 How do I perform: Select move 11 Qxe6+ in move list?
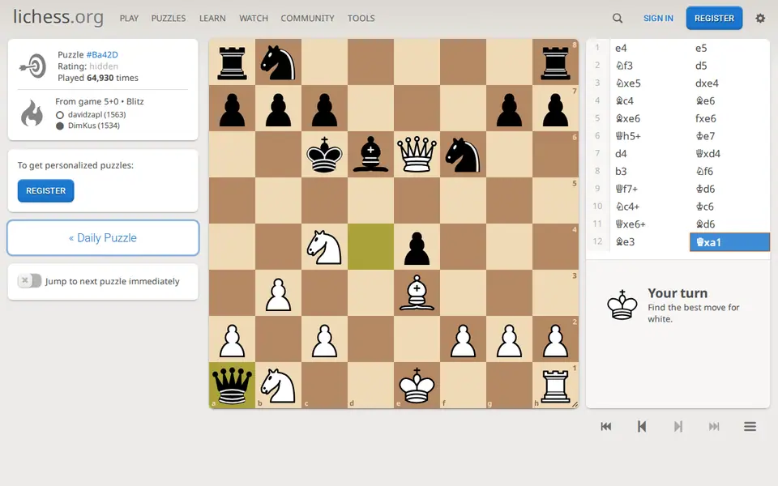649,224
